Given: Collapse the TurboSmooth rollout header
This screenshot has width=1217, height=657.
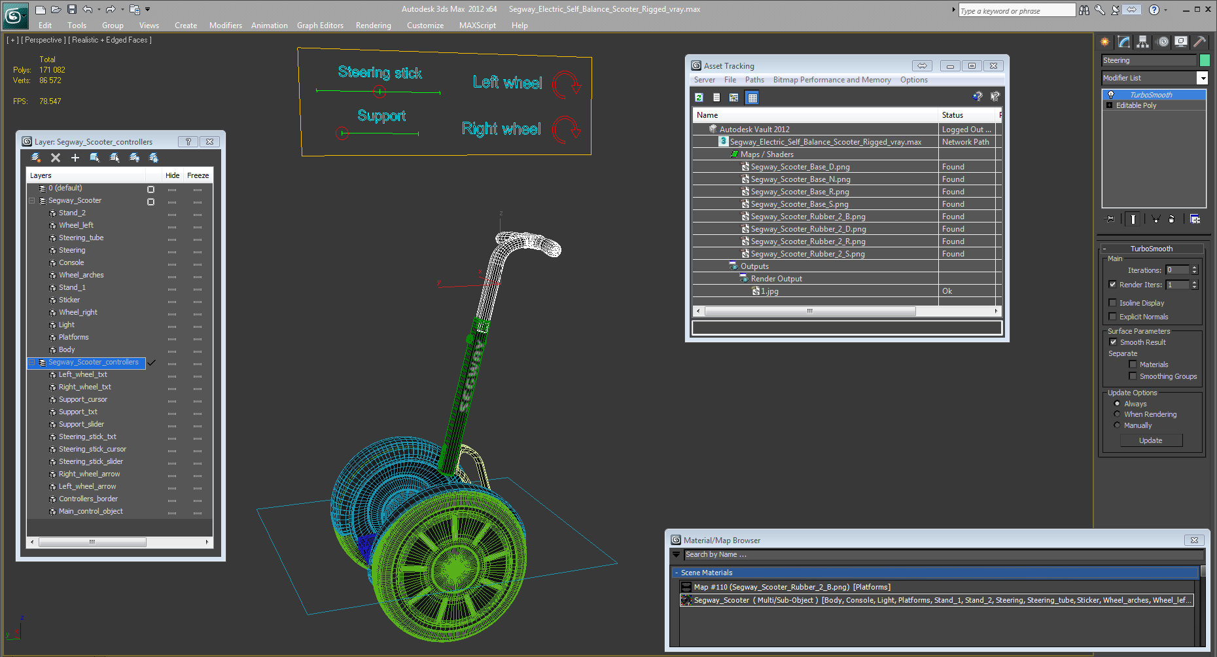Looking at the screenshot, I should (x=1152, y=249).
